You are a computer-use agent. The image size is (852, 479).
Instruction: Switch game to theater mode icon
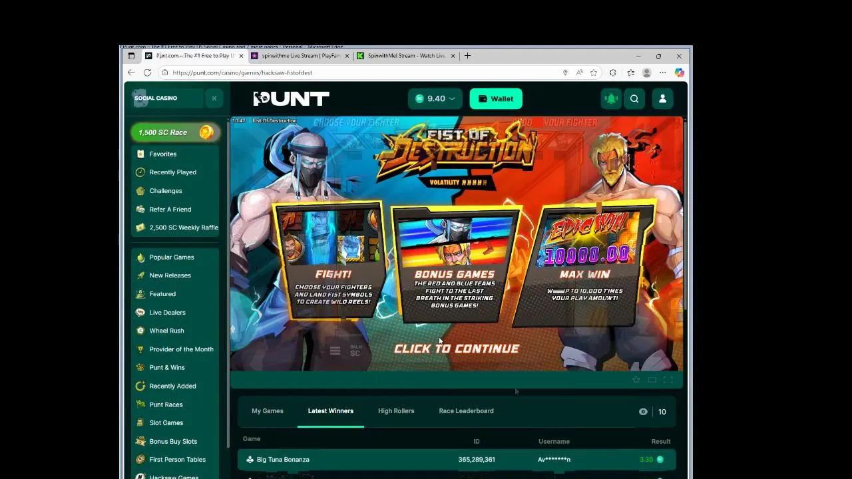(652, 380)
